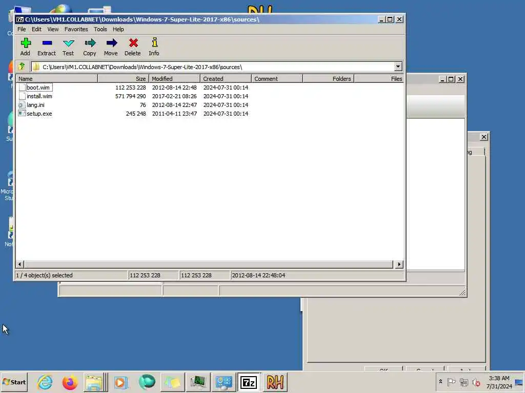
Task: Open the Tools menu
Action: (x=100, y=29)
